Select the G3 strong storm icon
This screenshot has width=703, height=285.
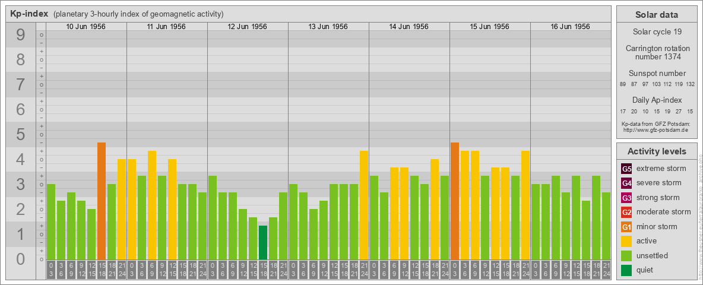(x=626, y=198)
